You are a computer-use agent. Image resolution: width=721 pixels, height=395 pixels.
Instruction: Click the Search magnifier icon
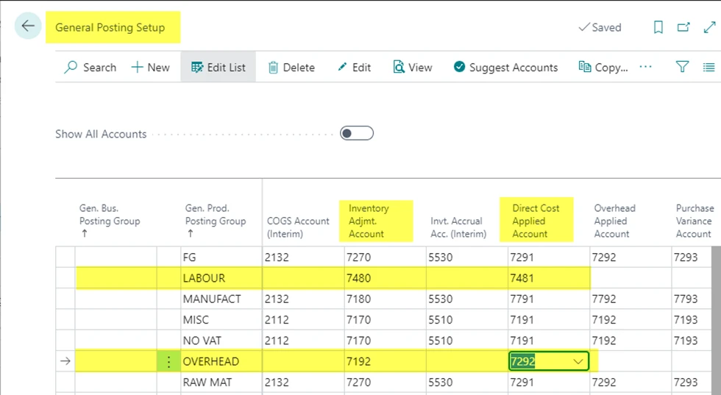71,67
